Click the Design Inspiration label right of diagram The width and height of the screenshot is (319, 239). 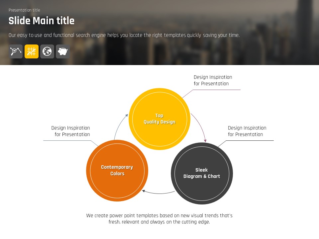click(247, 131)
